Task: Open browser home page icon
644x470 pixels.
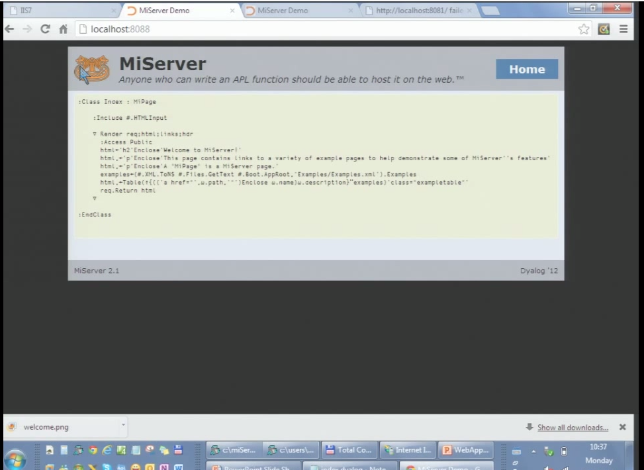Action: coord(64,28)
